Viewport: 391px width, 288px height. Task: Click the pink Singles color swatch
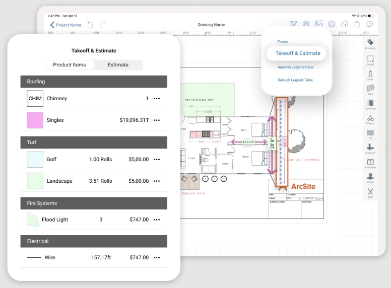pyautogui.click(x=35, y=120)
